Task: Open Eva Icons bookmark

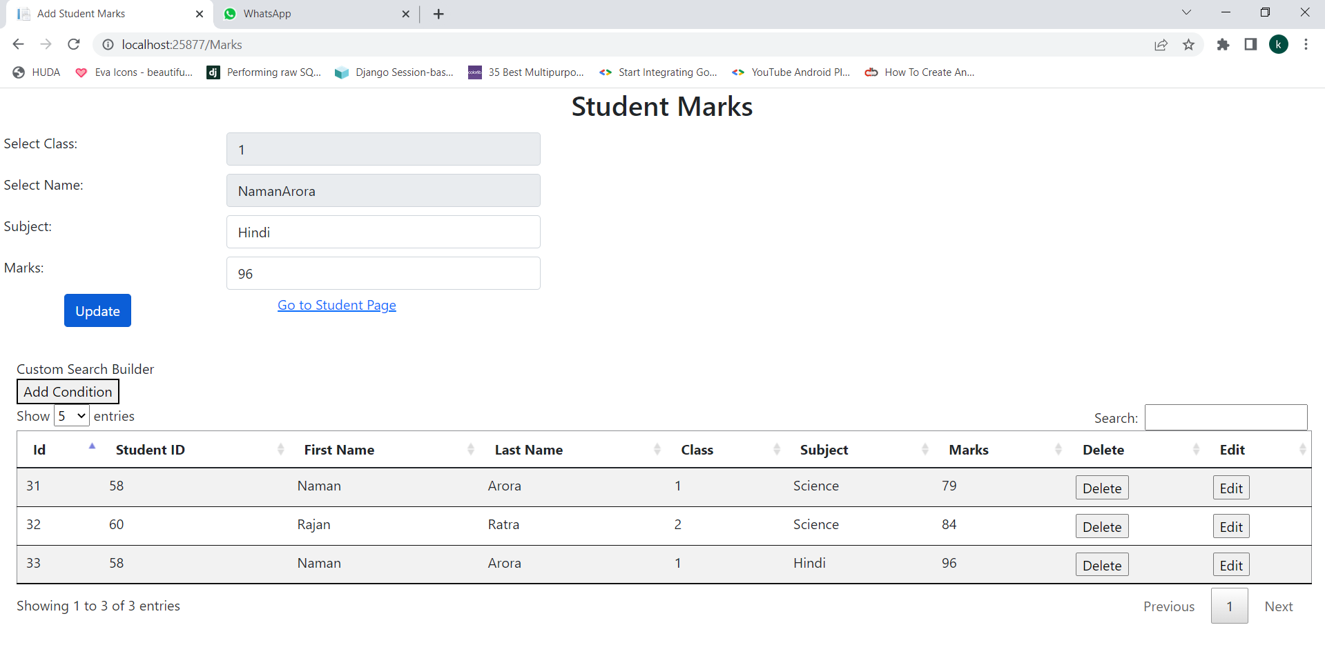Action: point(134,72)
